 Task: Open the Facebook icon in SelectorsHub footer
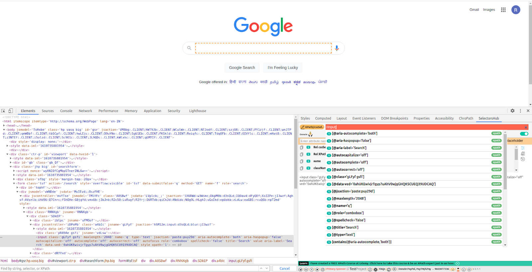[312, 269]
